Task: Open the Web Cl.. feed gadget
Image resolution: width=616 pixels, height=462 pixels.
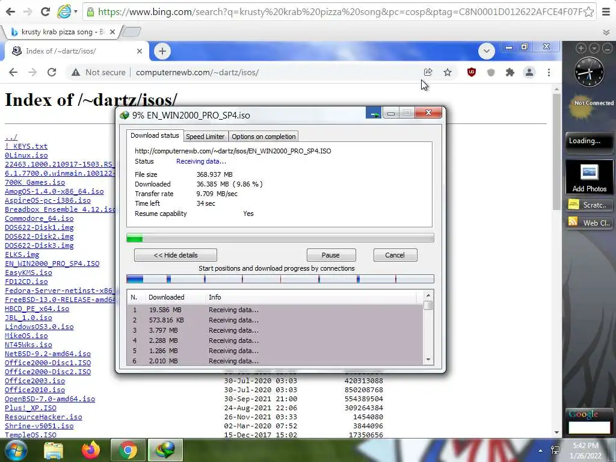Action: click(x=589, y=223)
